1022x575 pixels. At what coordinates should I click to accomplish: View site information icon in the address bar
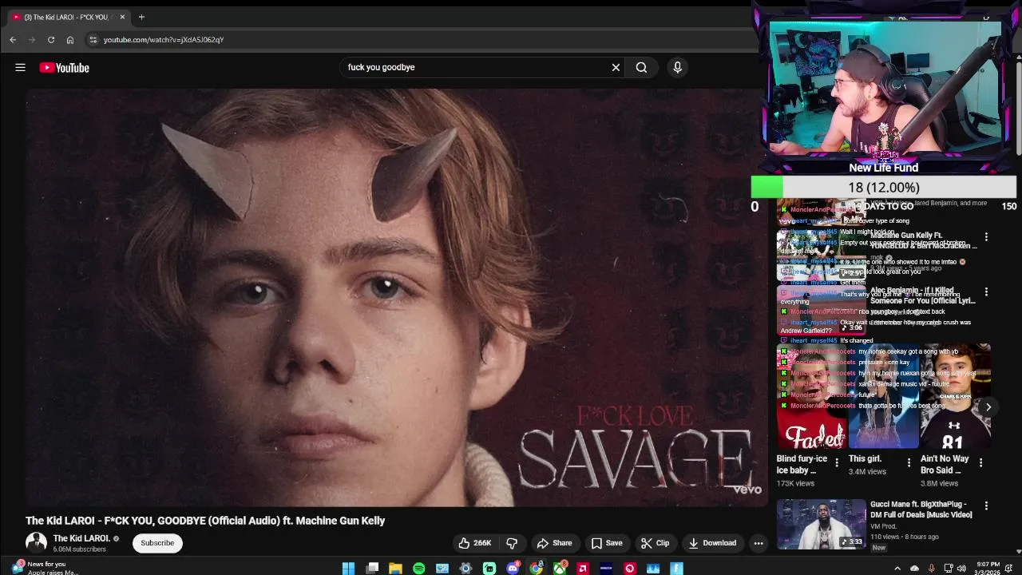click(93, 40)
